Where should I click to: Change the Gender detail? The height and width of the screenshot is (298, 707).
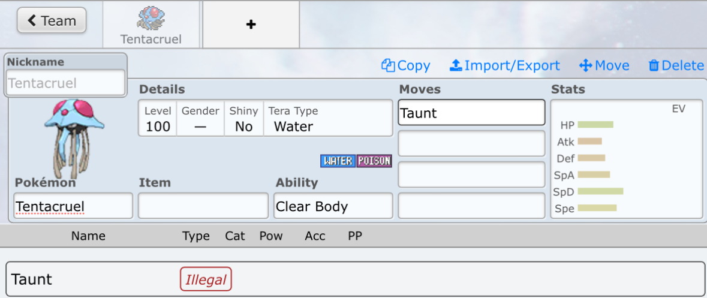coord(201,119)
